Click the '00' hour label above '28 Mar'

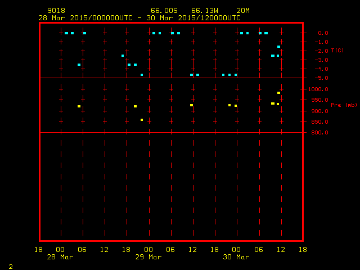[60, 250]
